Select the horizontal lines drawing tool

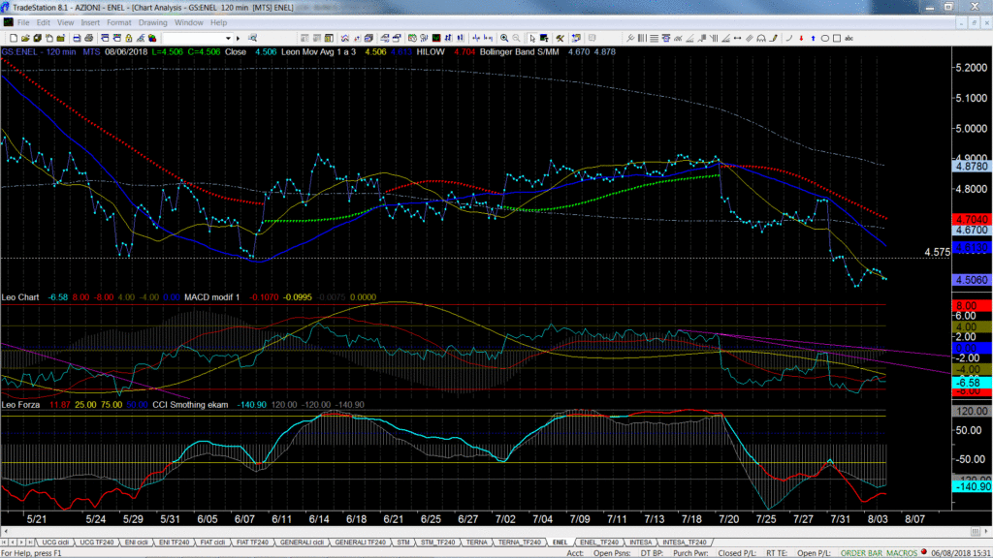(655, 39)
